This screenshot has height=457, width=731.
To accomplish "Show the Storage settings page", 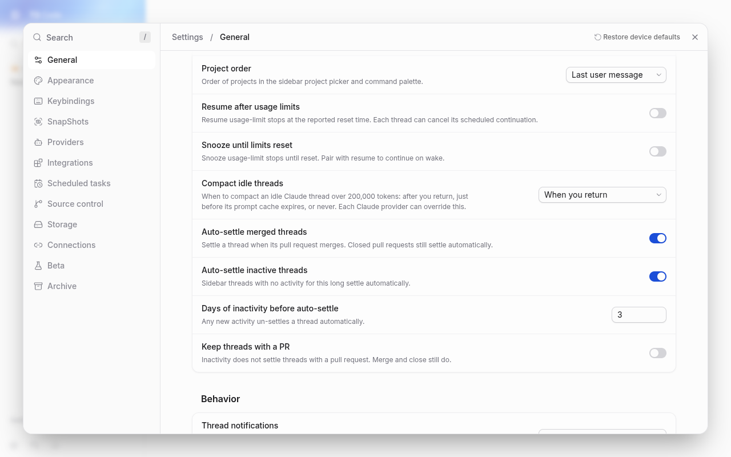I will point(91,225).
